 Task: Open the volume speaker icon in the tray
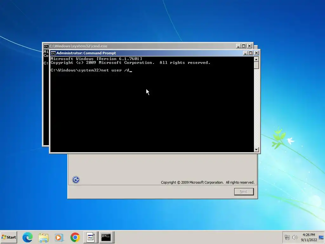[x=295, y=237]
